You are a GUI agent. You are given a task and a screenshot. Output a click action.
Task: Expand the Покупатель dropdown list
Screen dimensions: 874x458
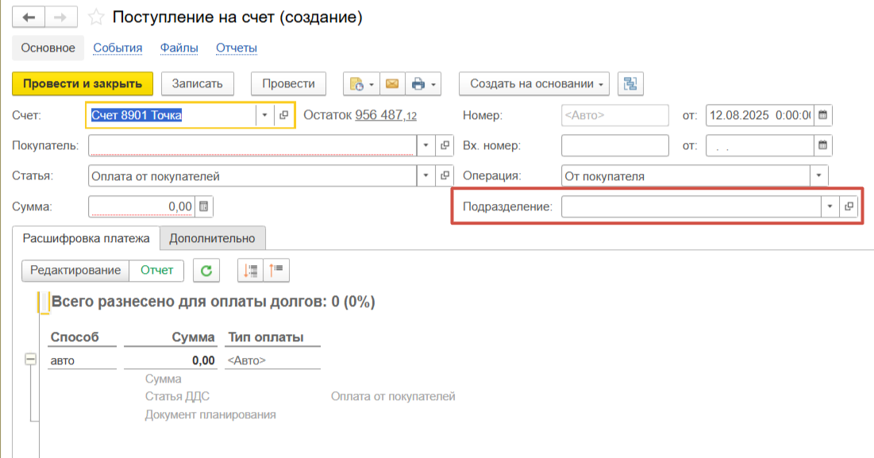click(x=425, y=146)
